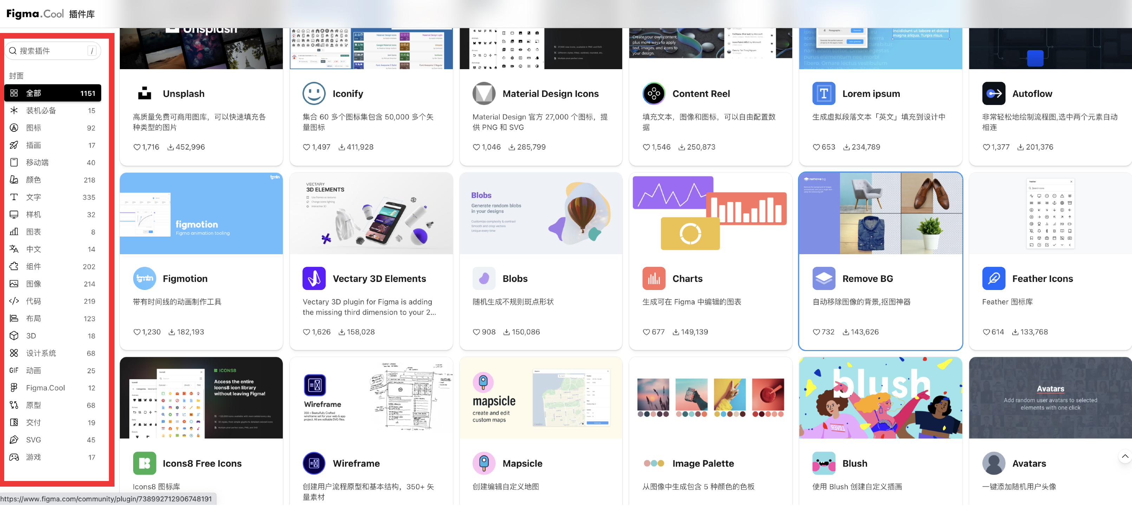Image resolution: width=1132 pixels, height=514 pixels.
Task: Open the 图标 icons category
Action: coord(52,128)
